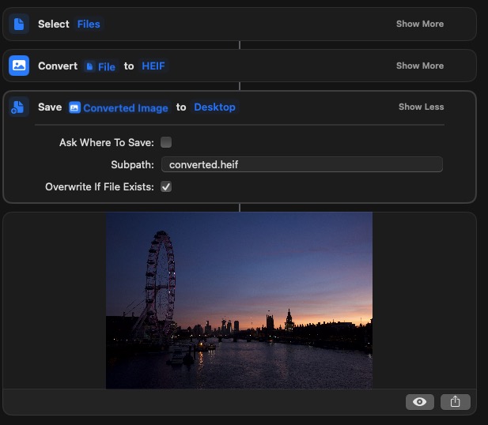Expand Show More on the Convert action

(419, 66)
